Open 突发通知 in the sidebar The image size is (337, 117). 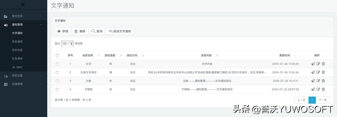17,41
